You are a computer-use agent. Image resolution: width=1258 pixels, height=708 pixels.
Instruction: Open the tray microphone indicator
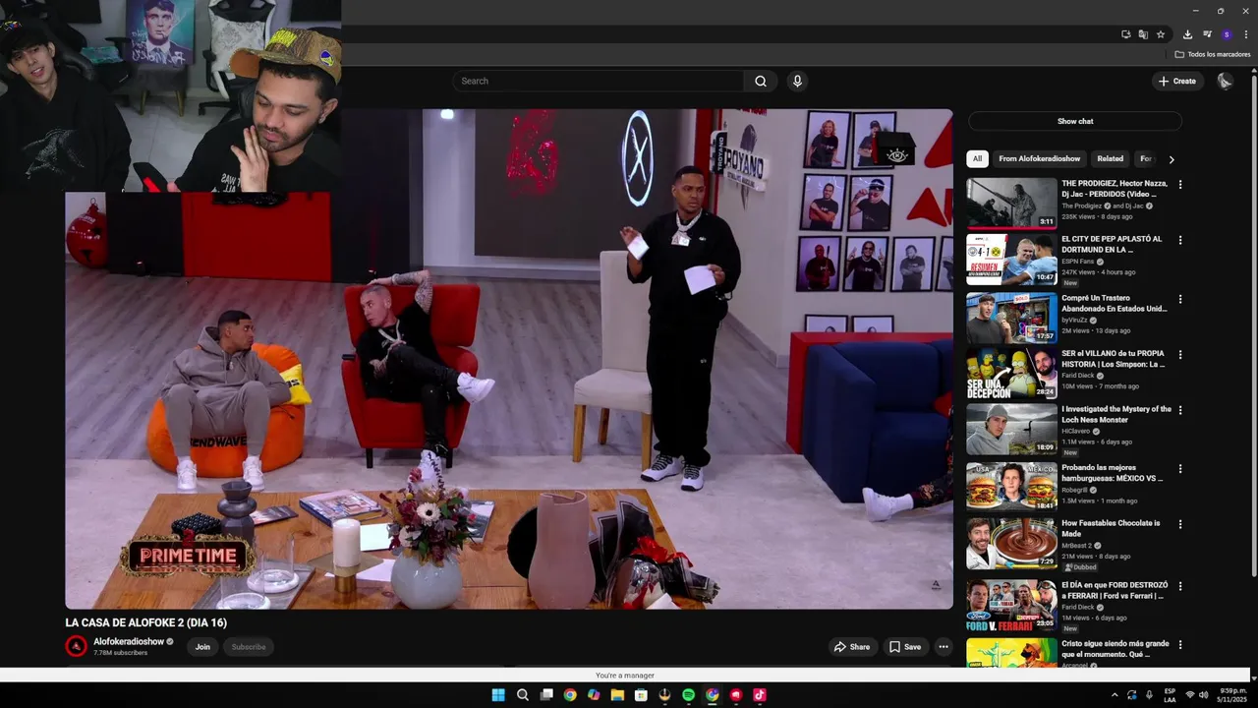click(x=1149, y=695)
